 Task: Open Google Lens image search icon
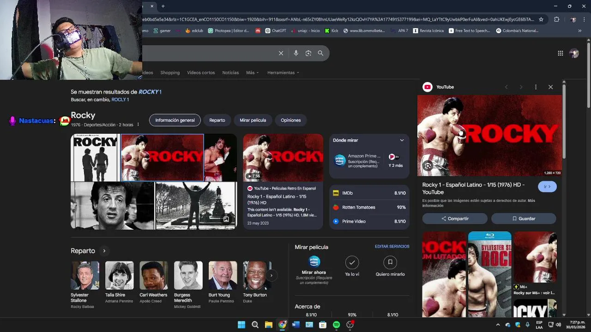coord(308,53)
